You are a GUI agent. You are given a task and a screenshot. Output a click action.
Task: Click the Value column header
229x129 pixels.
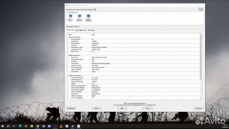[x=93, y=35]
